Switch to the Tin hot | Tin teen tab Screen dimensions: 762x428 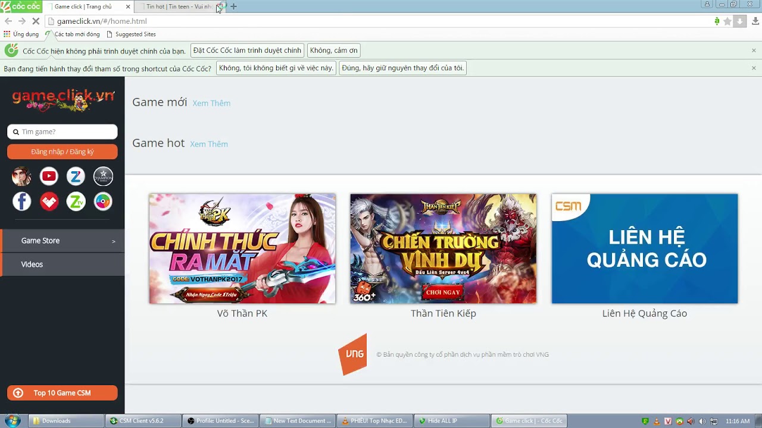pyautogui.click(x=179, y=7)
